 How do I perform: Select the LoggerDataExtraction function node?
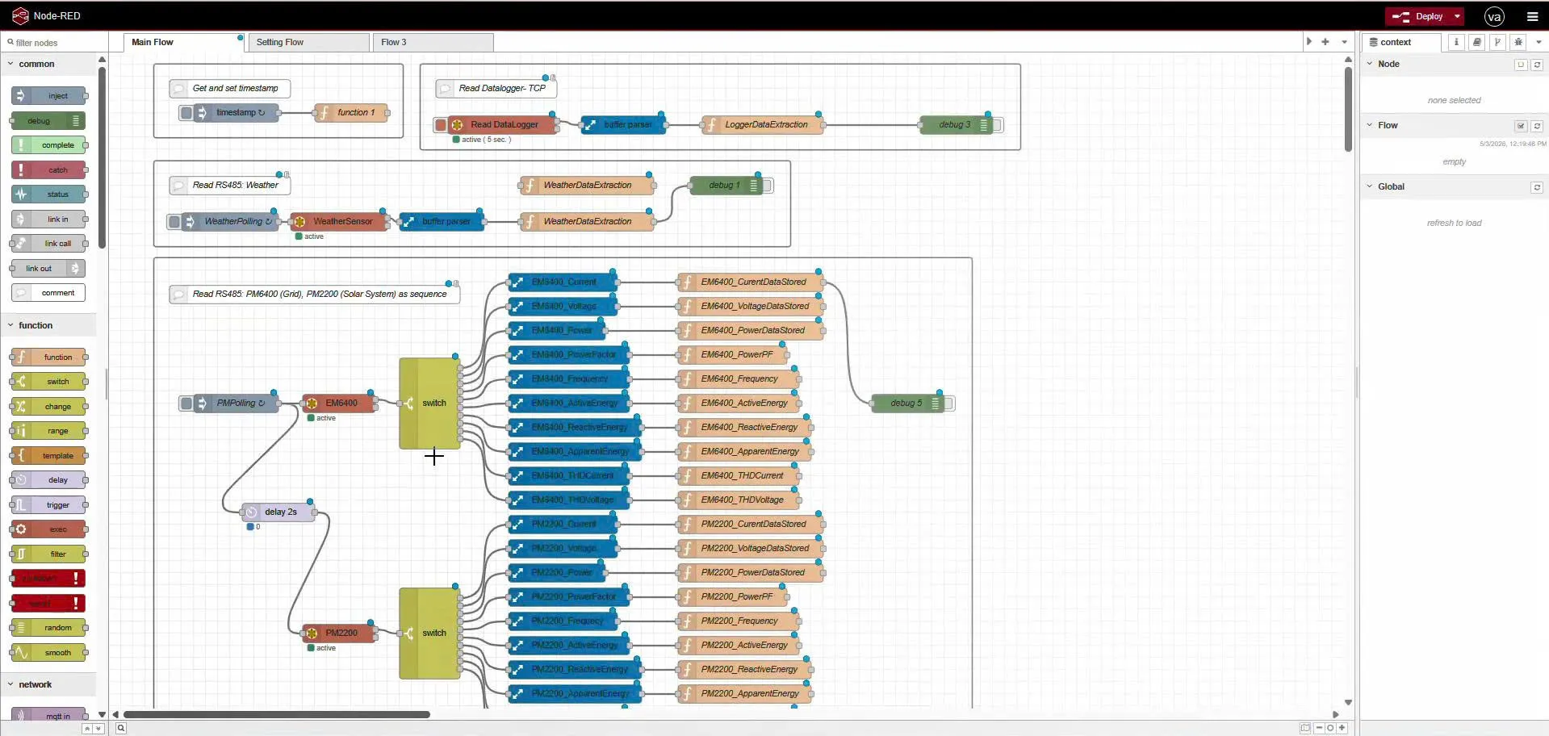[x=763, y=125]
